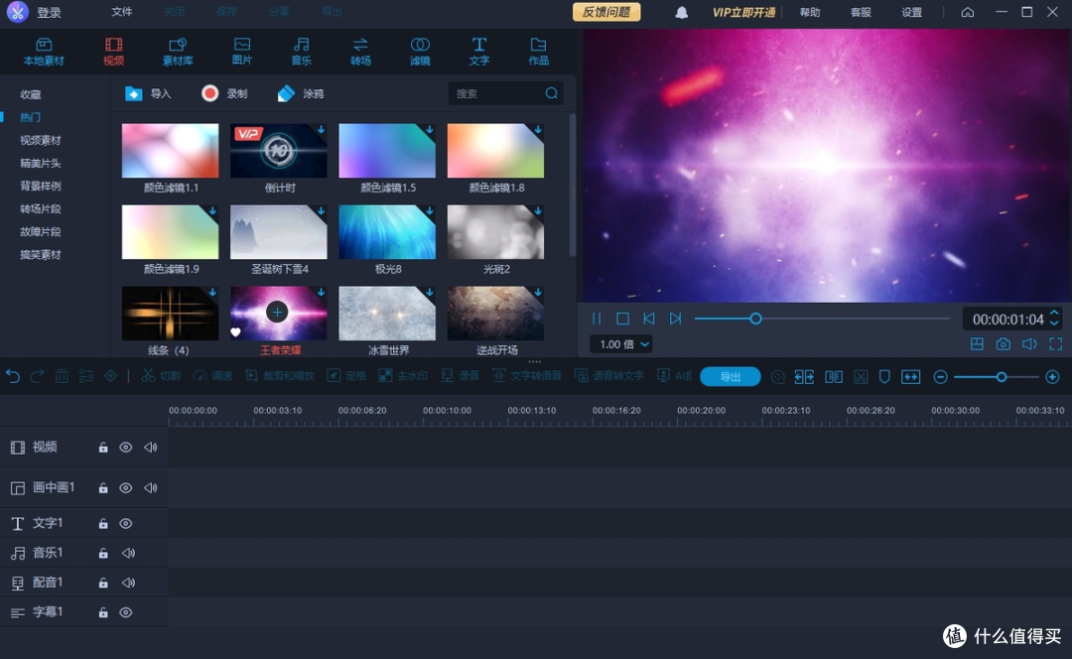Open the 客服 customer service menu

860,12
